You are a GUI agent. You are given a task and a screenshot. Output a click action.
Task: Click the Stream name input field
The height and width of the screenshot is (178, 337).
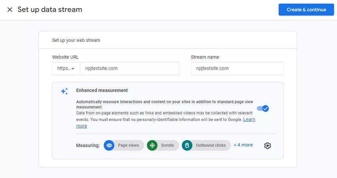tap(237, 68)
